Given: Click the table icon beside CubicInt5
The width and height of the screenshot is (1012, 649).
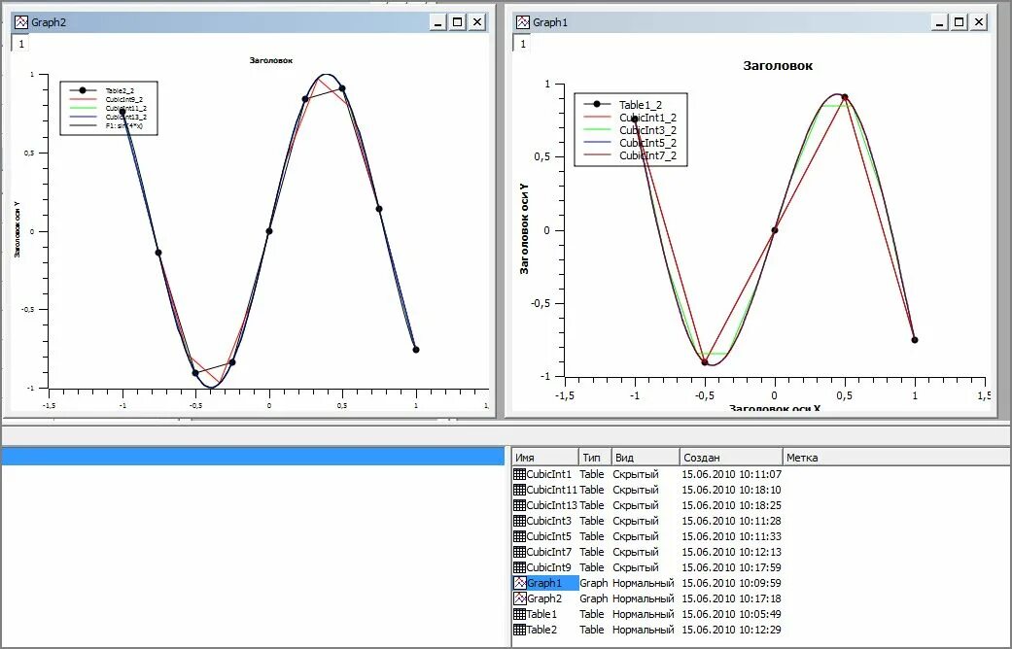Looking at the screenshot, I should click(519, 536).
